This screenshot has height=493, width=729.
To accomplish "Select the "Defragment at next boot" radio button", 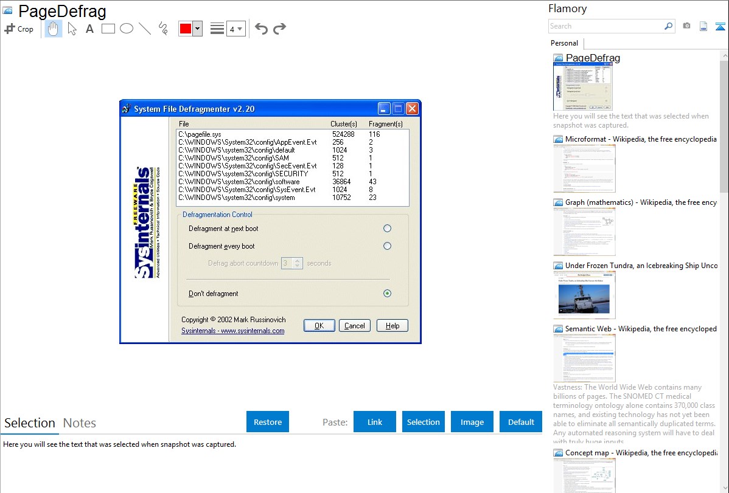I will point(387,228).
